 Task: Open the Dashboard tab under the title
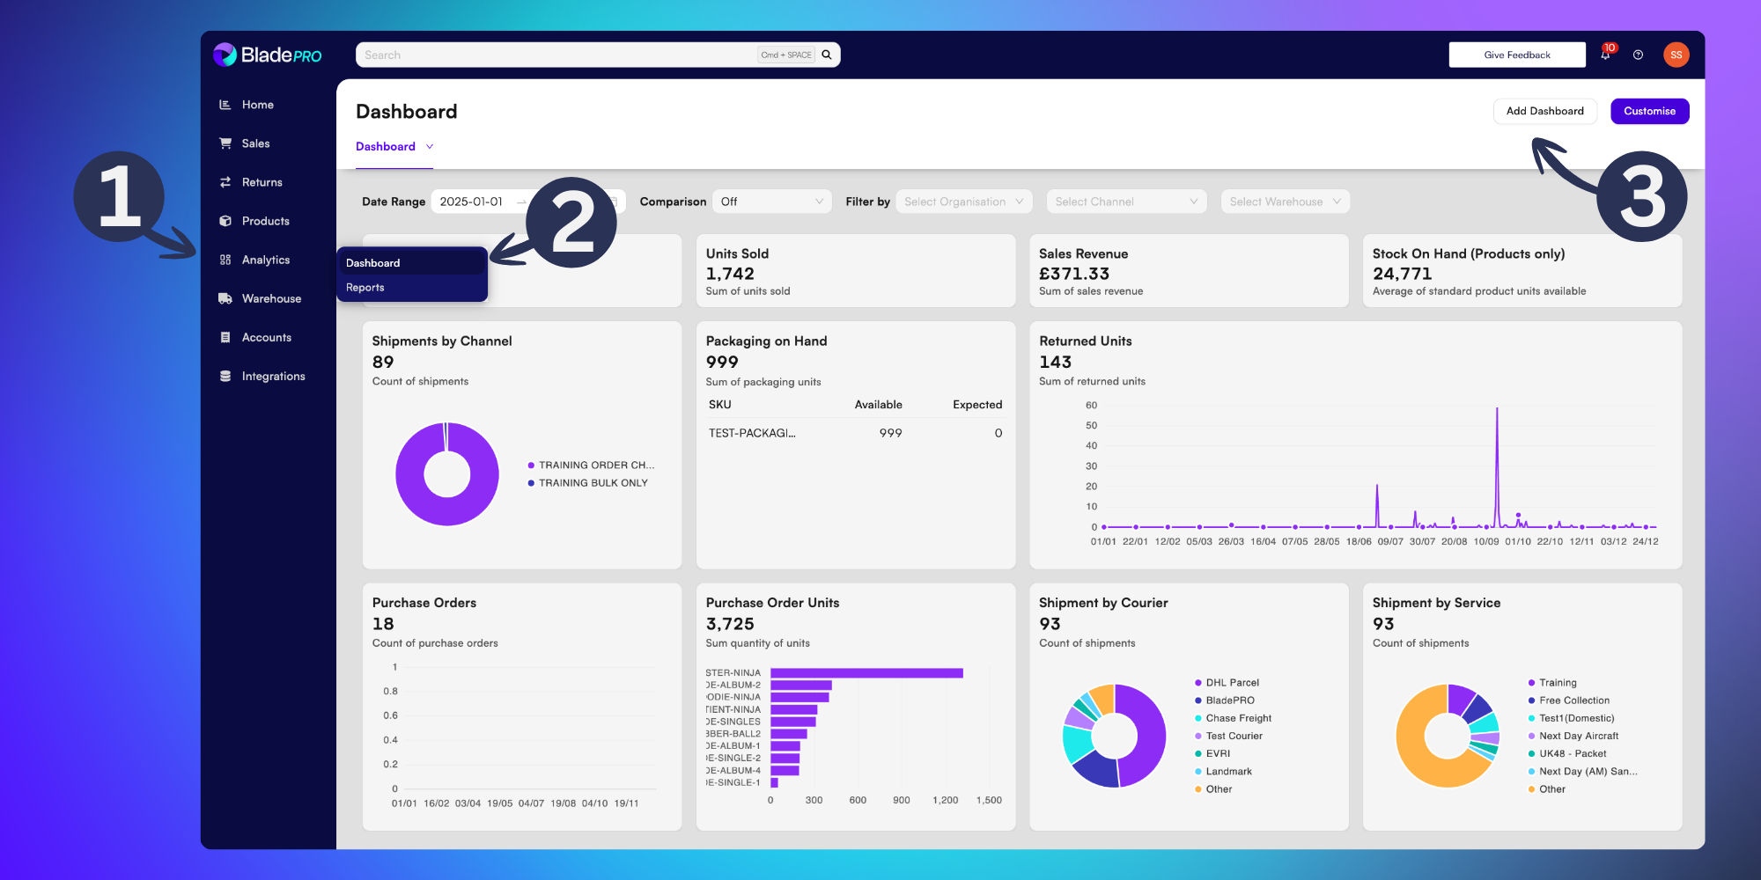click(x=394, y=147)
